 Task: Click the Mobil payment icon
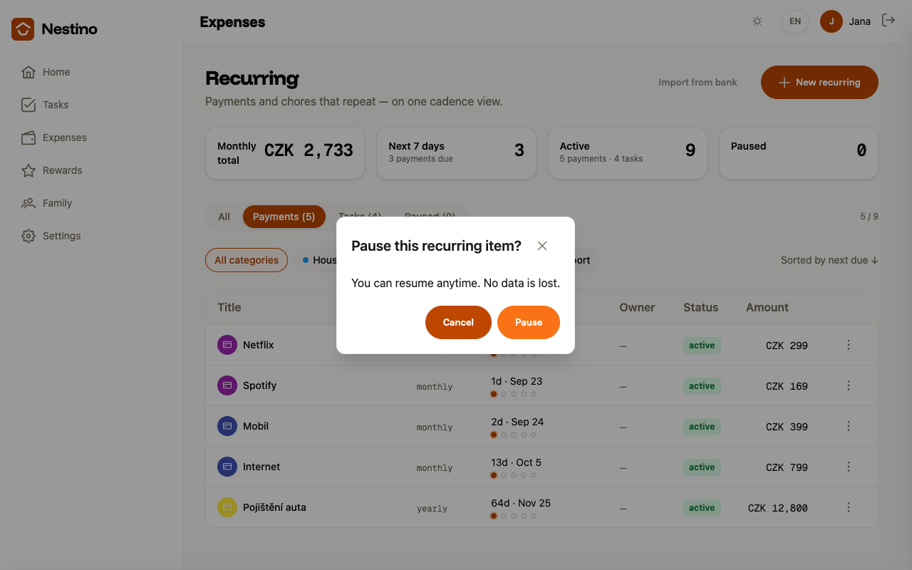click(x=227, y=426)
